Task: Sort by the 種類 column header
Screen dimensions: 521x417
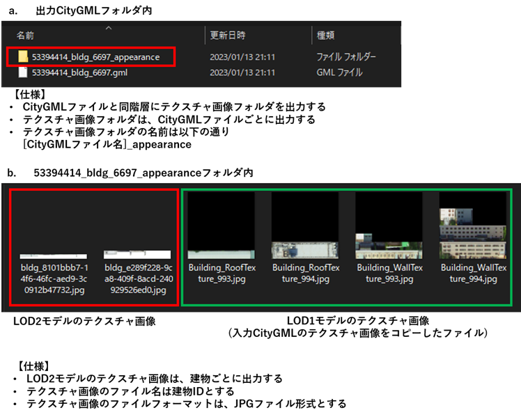Action: point(326,36)
